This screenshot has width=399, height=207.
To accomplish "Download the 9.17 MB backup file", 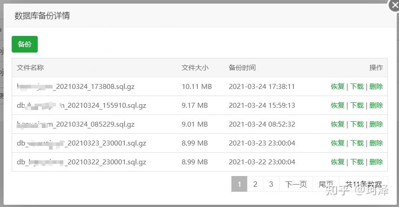I will click(x=357, y=106).
